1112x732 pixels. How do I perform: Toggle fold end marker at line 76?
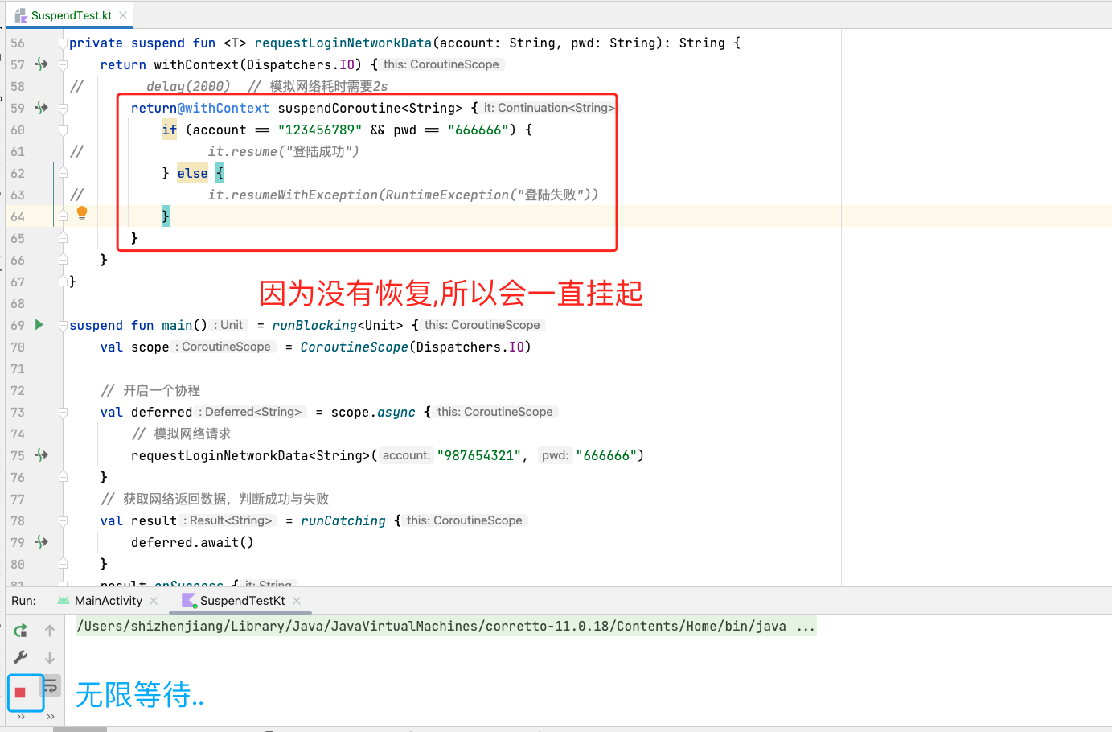tap(63, 477)
